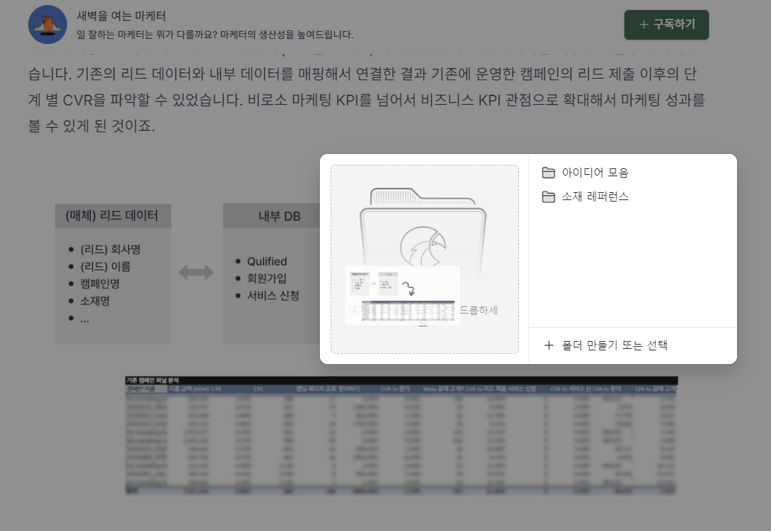
Task: Open the file drop zone area
Action: click(x=424, y=259)
